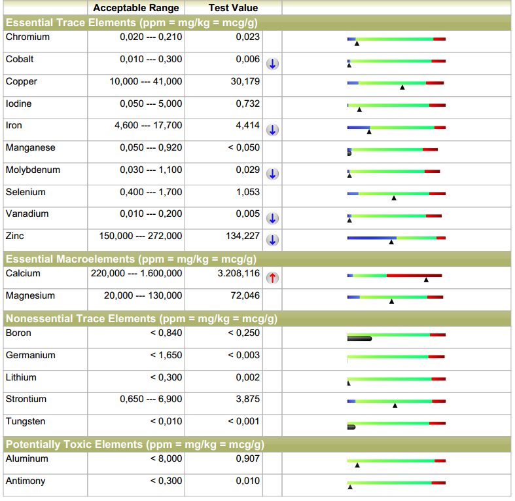Select the Boron row label
Image resolution: width=515 pixels, height=501 pixels.
tap(18, 333)
